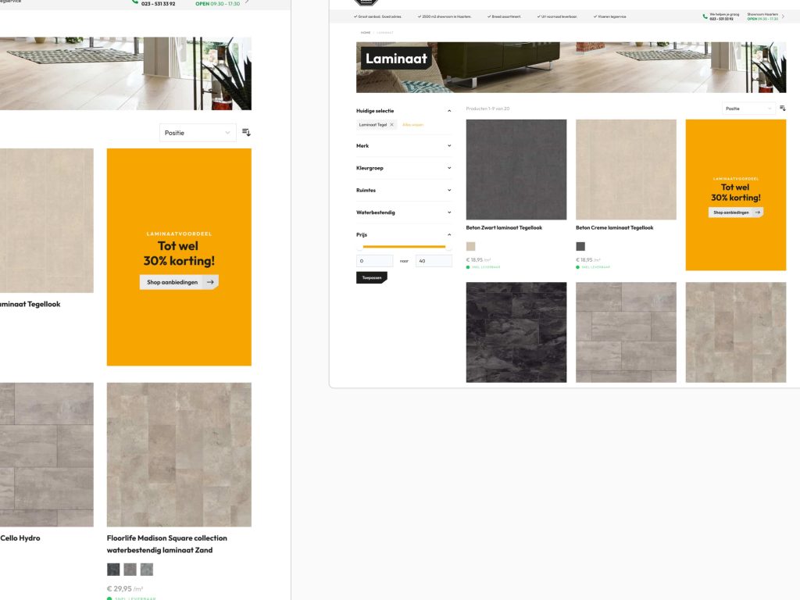
Task: Click the HOME breadcrumb link
Action: pos(366,33)
